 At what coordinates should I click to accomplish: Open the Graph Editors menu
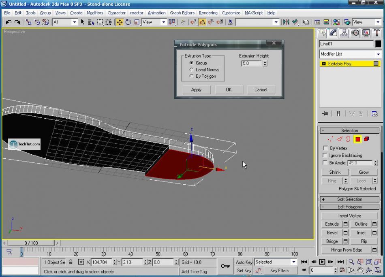182,13
